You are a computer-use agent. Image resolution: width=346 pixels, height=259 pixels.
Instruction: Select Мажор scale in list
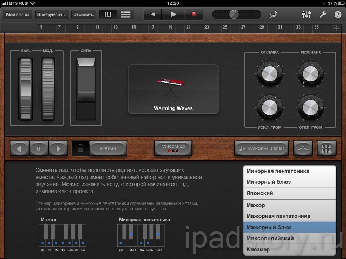290,205
